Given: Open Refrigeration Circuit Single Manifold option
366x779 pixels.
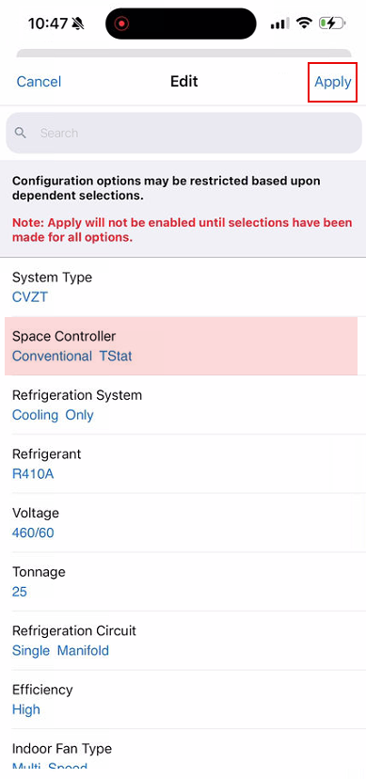Looking at the screenshot, I should pyautogui.click(x=183, y=641).
